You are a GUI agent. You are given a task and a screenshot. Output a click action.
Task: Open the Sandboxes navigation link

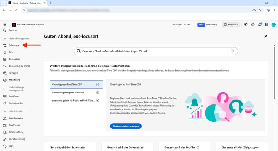14,125
